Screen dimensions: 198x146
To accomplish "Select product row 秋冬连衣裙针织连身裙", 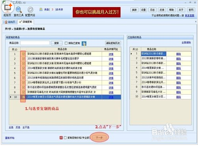I will [x=65, y=87].
